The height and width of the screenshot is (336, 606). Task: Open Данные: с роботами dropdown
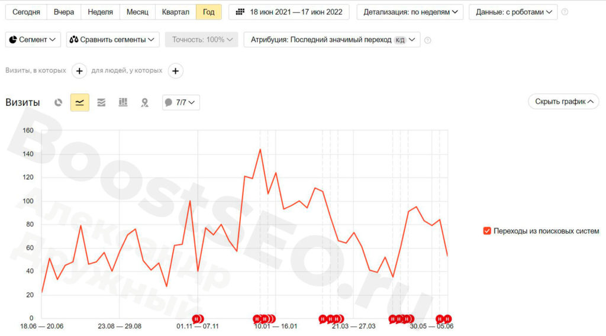[513, 12]
